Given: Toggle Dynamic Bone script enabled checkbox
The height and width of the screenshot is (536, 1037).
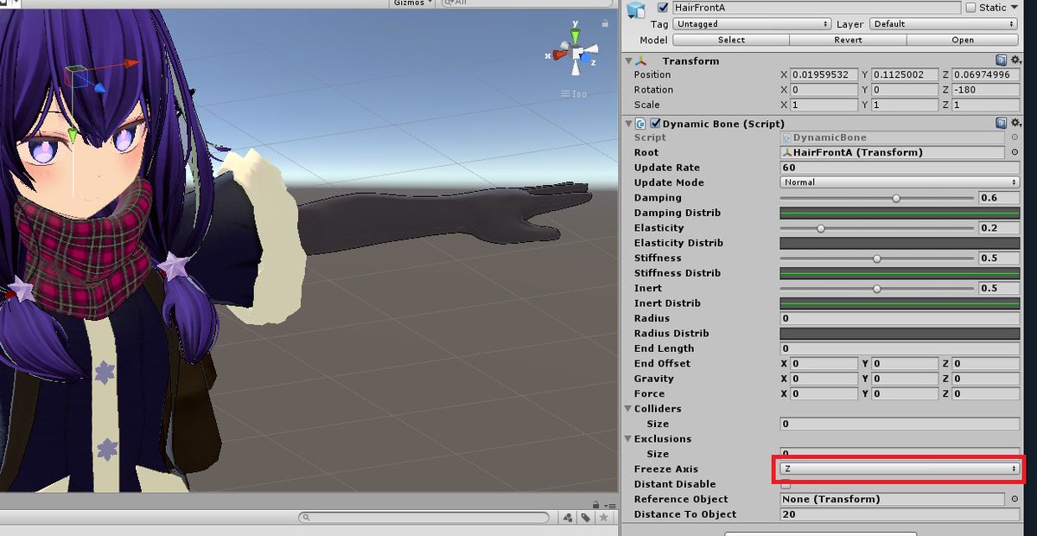Looking at the screenshot, I should (655, 124).
